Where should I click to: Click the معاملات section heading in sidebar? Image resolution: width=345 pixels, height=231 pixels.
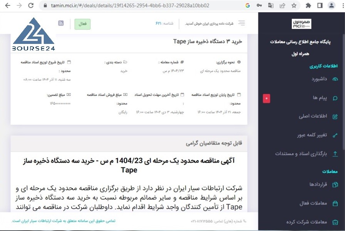(330, 171)
